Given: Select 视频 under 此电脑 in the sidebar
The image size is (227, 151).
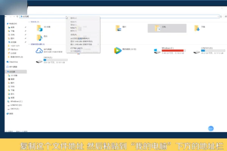Looking at the screenshot, I should point(12,79).
